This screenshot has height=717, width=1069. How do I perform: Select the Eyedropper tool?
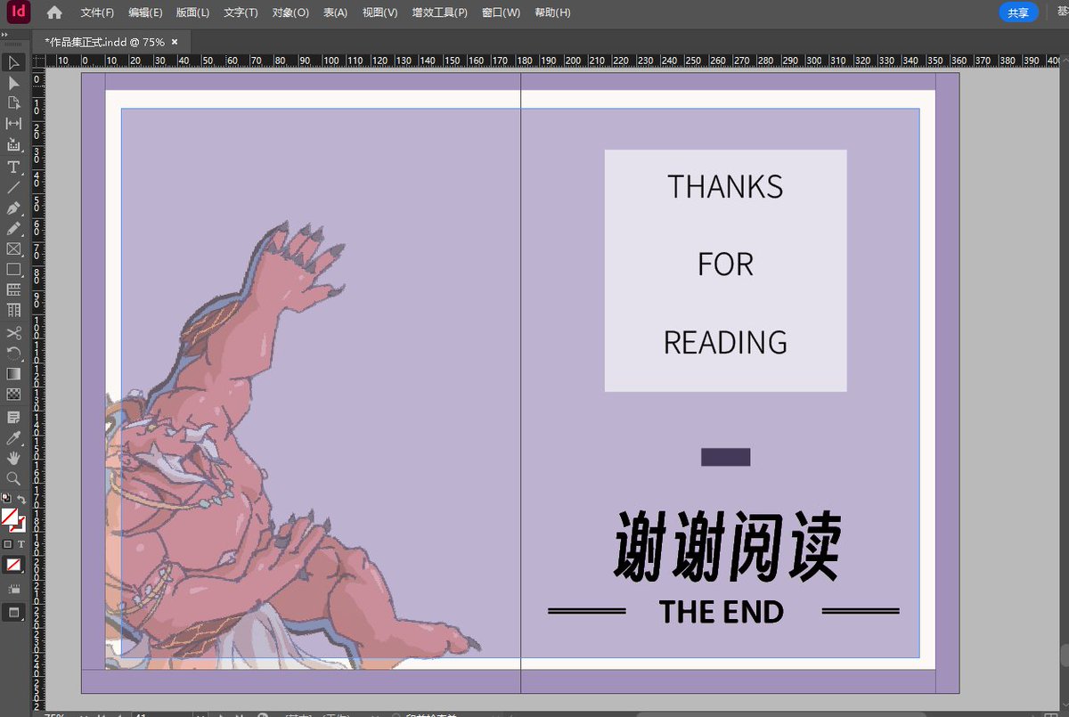(x=13, y=437)
